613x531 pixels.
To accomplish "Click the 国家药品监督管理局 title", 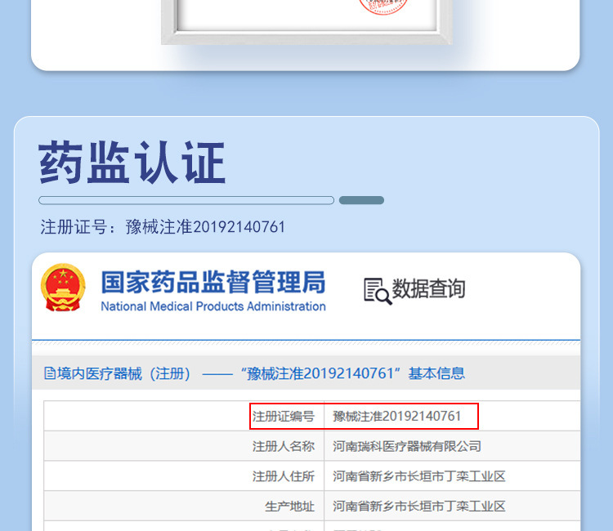I will click(x=213, y=282).
